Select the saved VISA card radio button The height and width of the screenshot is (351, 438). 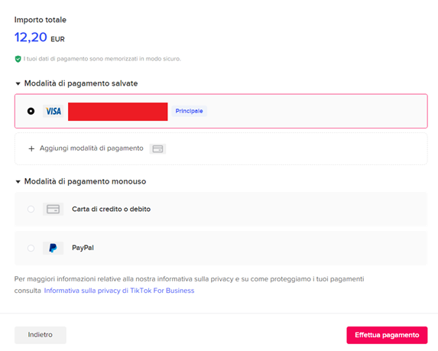pos(31,111)
